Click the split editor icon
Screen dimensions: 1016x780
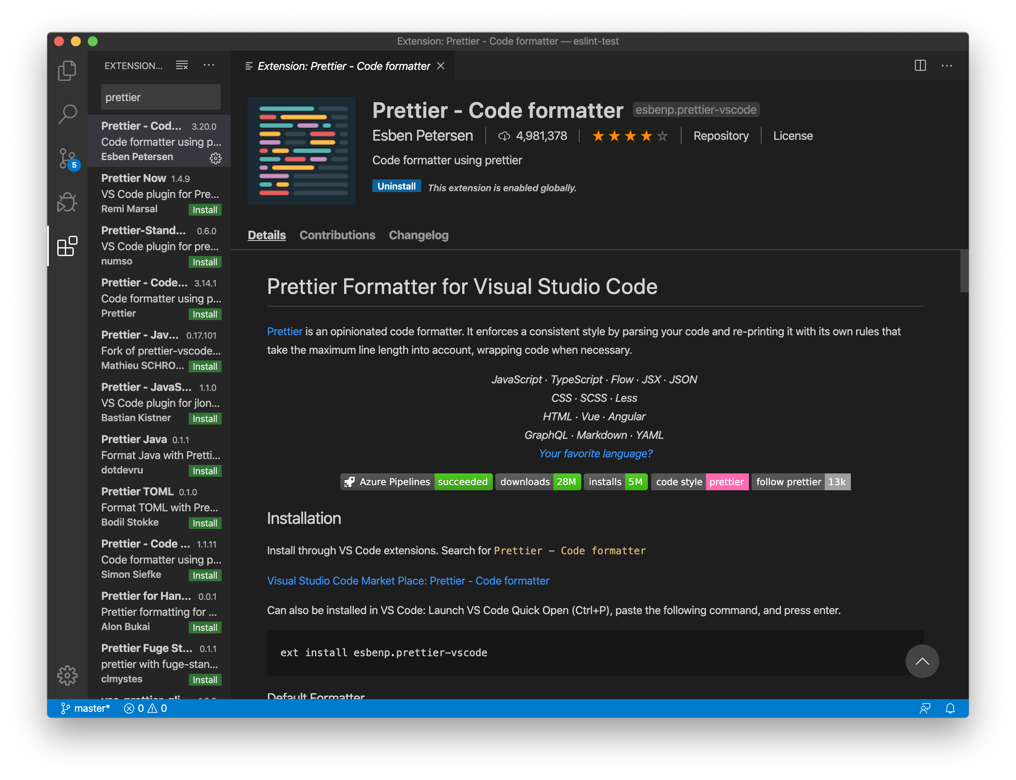920,65
